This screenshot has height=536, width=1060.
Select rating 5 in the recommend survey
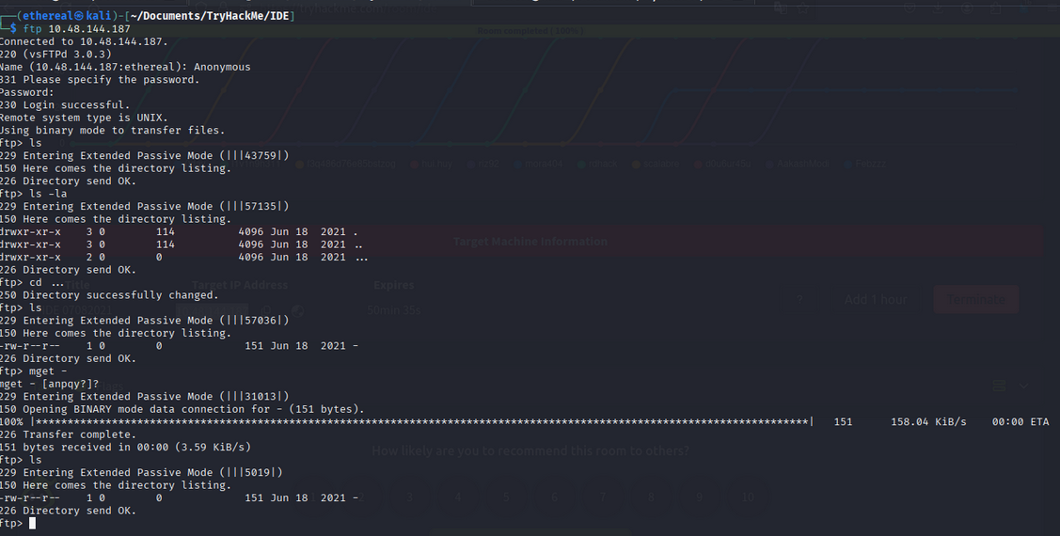pyautogui.click(x=506, y=497)
